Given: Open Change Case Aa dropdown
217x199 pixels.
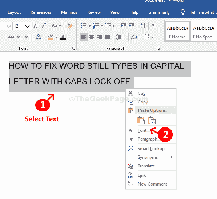Looking at the screenshot, I should pos(56,26).
